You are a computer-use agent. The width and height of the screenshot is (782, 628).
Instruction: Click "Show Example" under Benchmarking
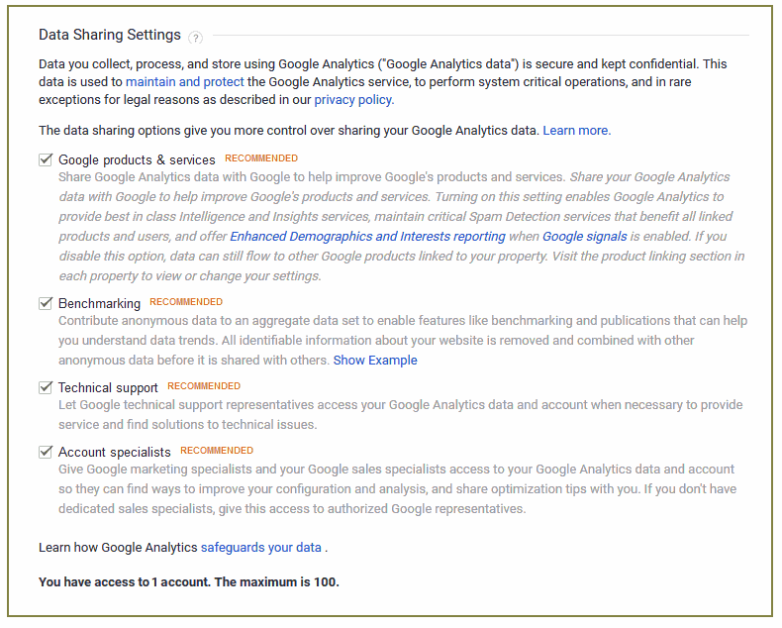[375, 361]
